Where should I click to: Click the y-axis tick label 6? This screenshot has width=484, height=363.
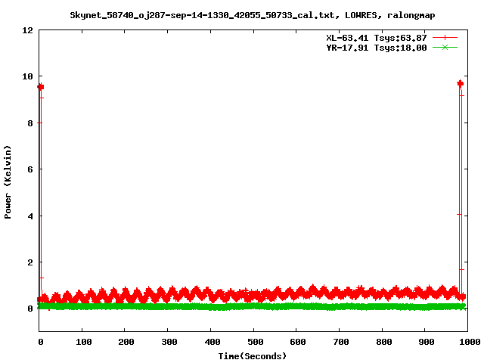30,169
